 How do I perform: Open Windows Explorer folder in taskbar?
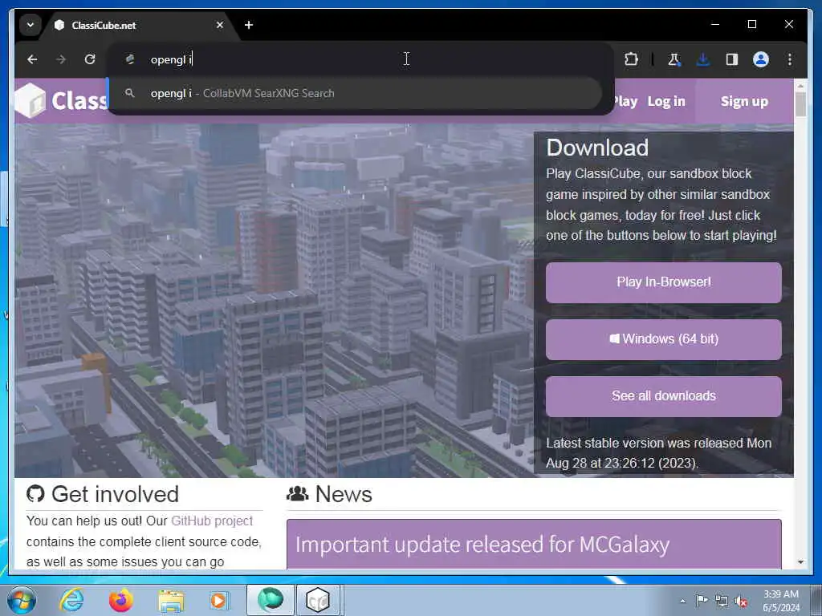(171, 601)
